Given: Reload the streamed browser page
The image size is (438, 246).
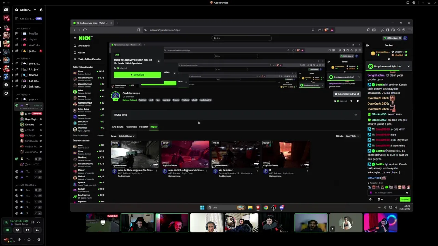Looking at the screenshot, I should [85, 30].
